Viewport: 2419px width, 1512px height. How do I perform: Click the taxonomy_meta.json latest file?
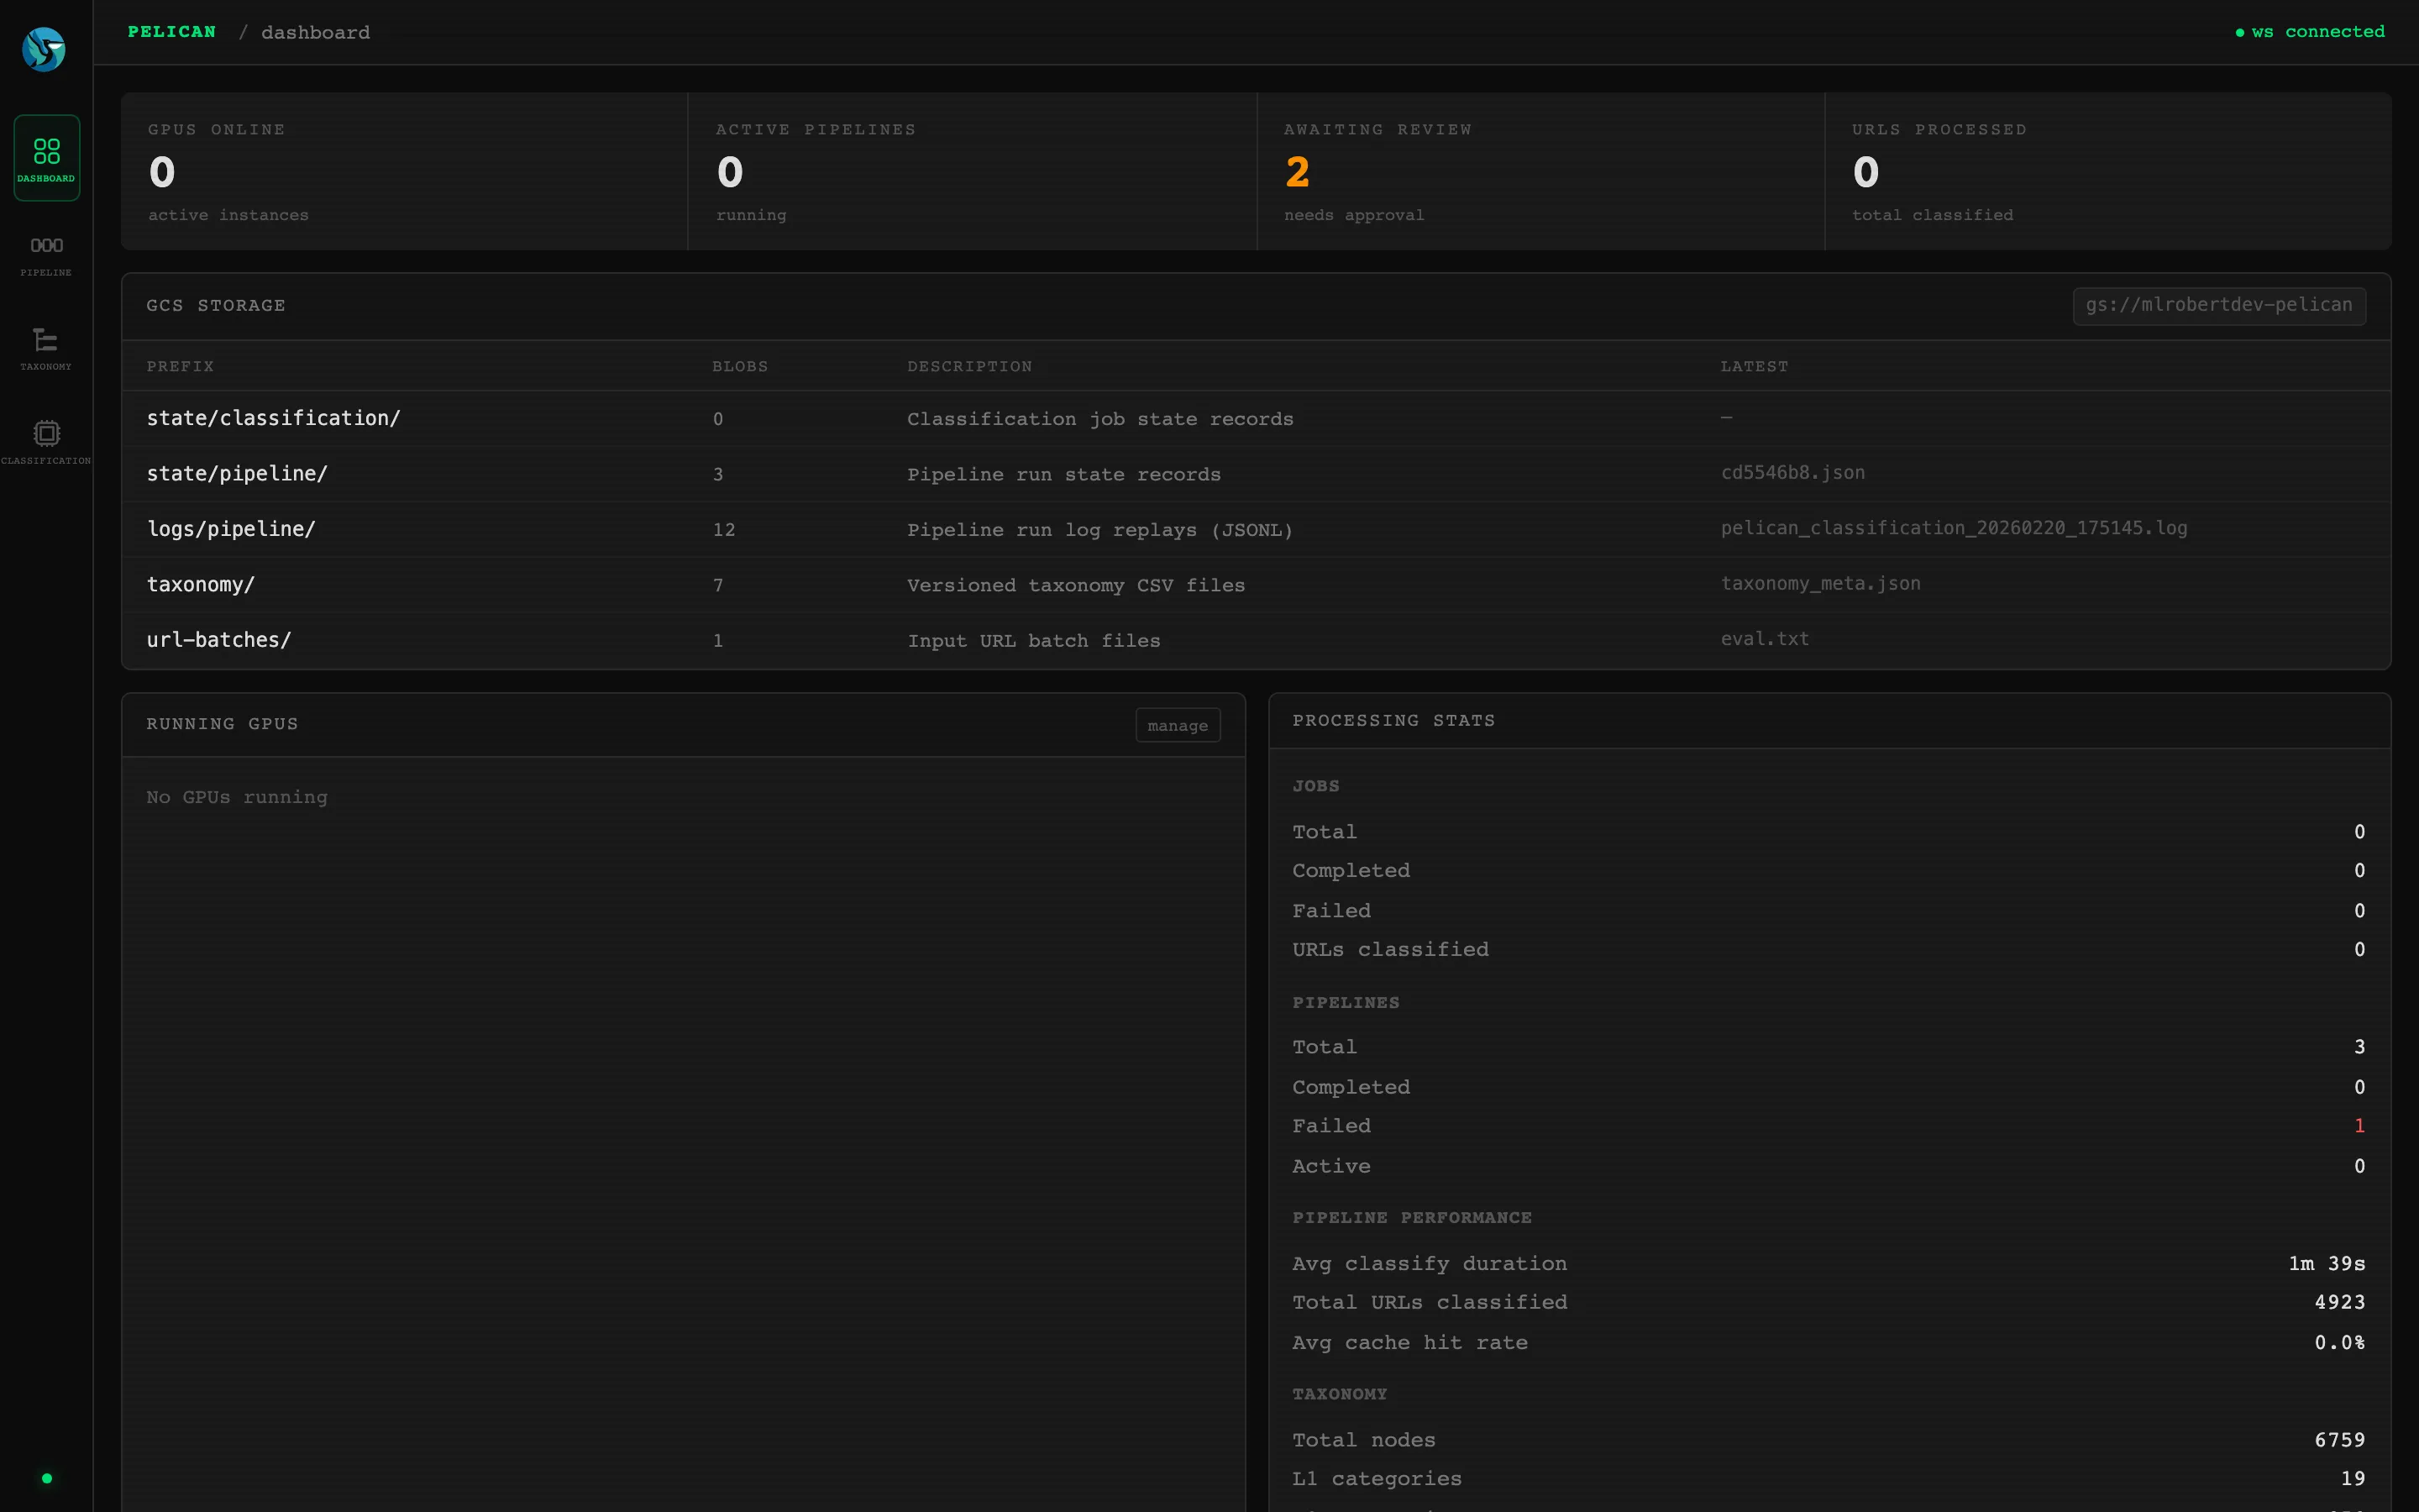pyautogui.click(x=1820, y=583)
